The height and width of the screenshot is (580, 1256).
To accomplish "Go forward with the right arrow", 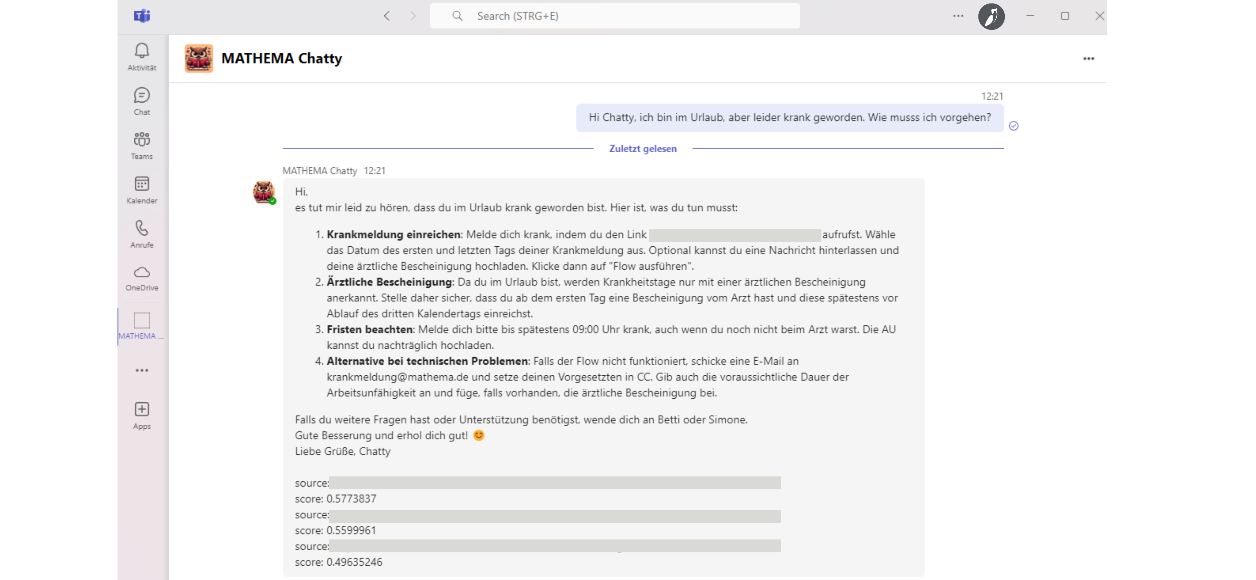I will click(x=413, y=16).
